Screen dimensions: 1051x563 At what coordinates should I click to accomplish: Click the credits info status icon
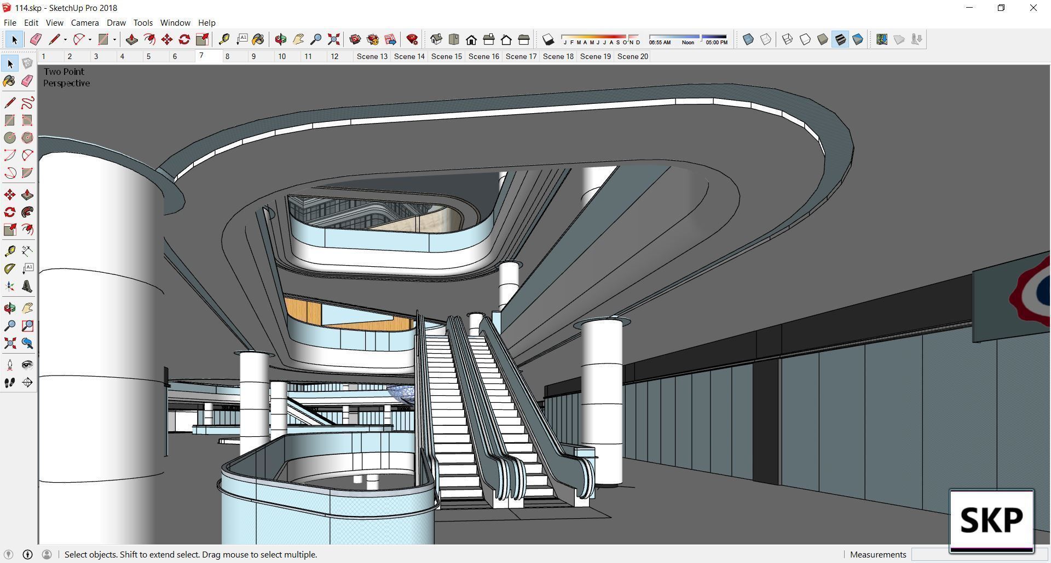point(27,554)
